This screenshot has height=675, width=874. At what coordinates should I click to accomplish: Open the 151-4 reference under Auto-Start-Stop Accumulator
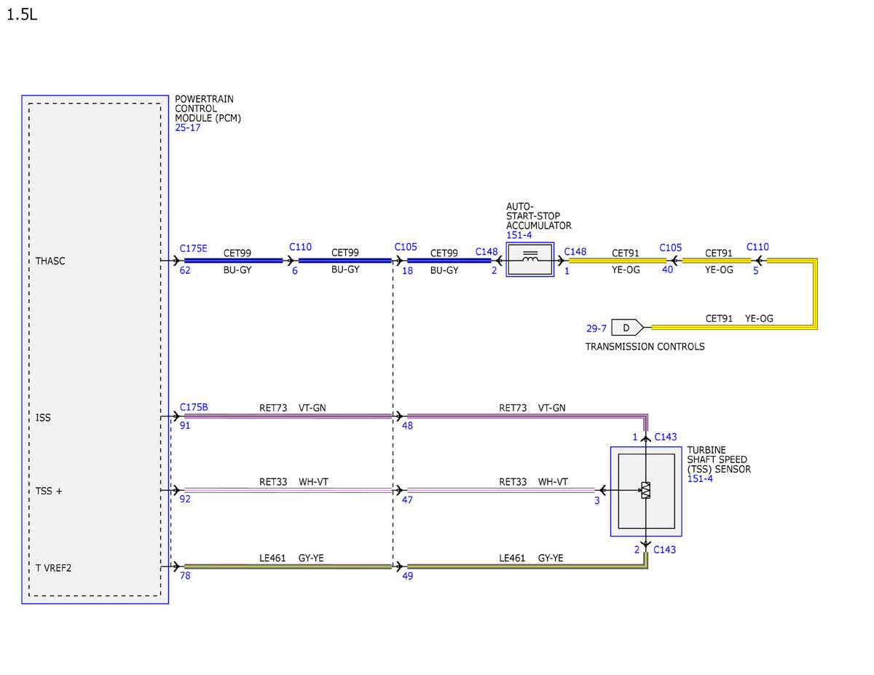(519, 235)
